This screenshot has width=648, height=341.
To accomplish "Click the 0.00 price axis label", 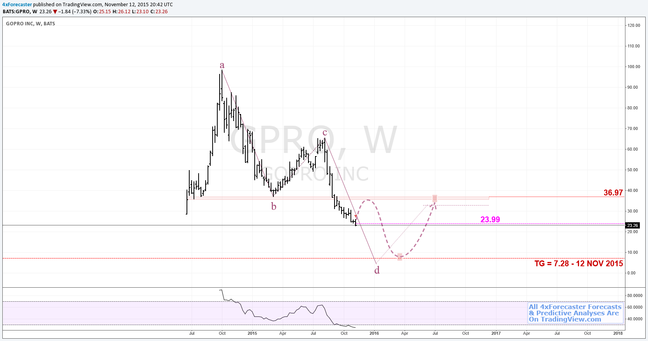I will 631,273.
